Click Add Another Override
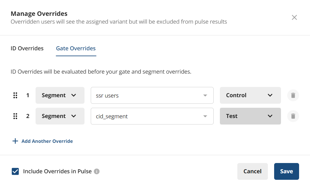The image size is (310, 186). pos(47,141)
